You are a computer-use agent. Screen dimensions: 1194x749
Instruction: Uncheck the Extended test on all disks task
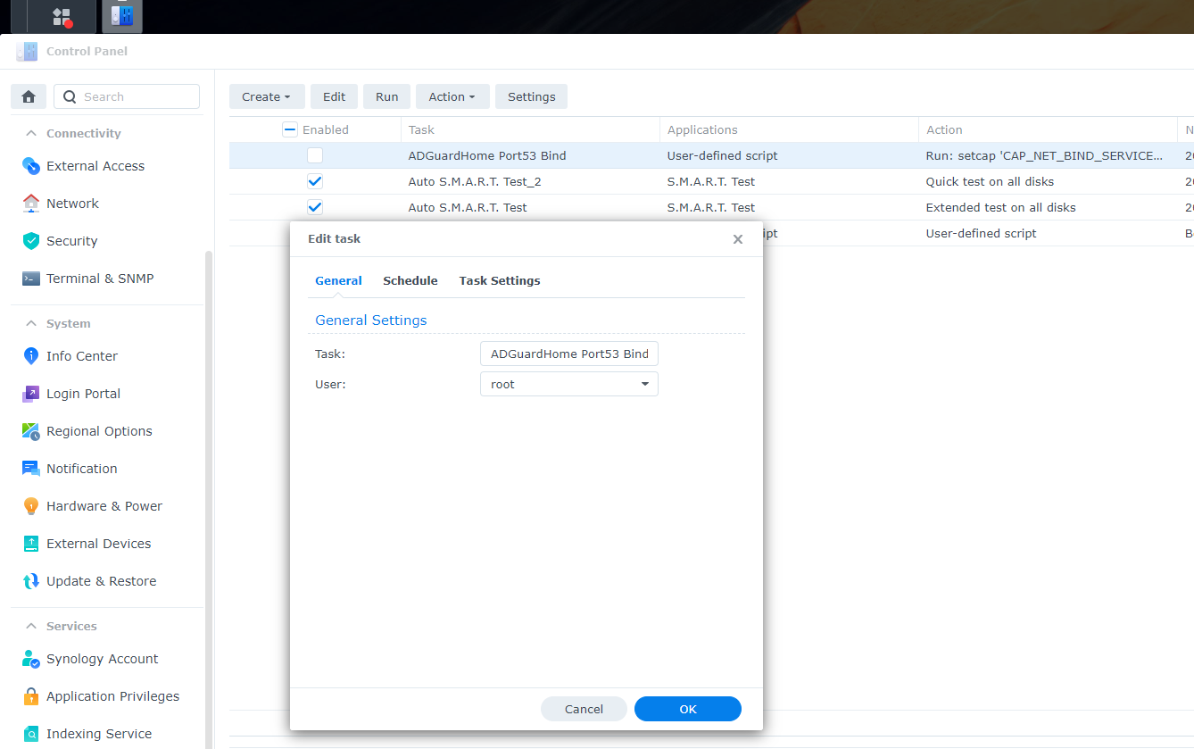(x=315, y=207)
